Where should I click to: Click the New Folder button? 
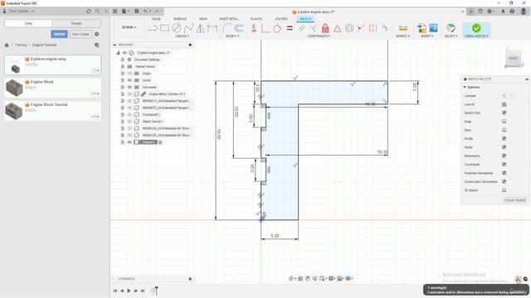(x=80, y=34)
